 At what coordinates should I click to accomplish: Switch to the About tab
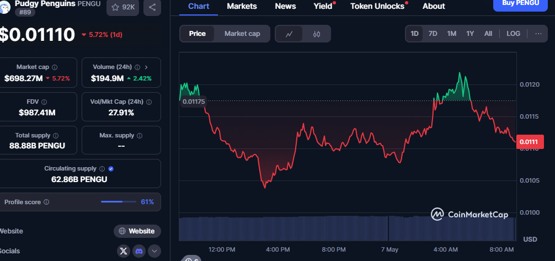[x=434, y=7]
